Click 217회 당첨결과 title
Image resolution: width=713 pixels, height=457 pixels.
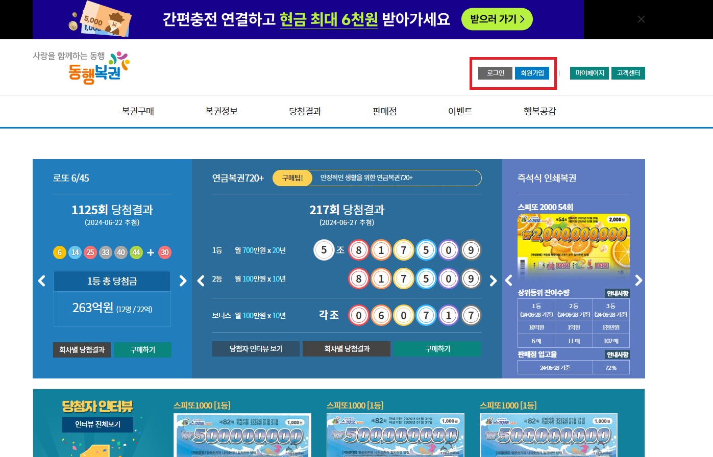tap(347, 210)
